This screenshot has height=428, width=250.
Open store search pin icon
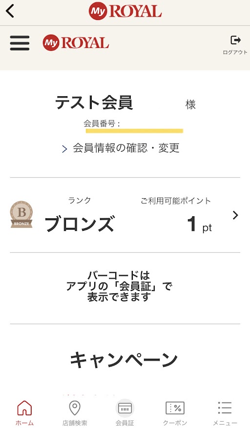click(x=75, y=408)
